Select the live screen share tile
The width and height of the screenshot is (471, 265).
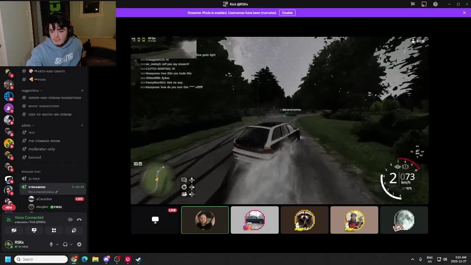pyautogui.click(x=155, y=220)
